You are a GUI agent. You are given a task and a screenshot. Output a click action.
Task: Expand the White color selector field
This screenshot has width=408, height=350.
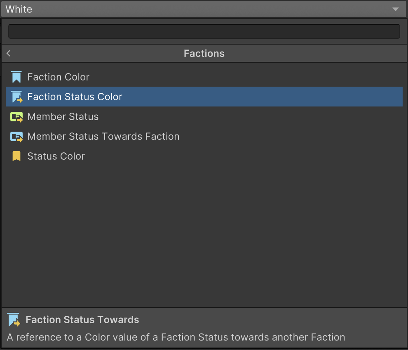[x=204, y=9]
